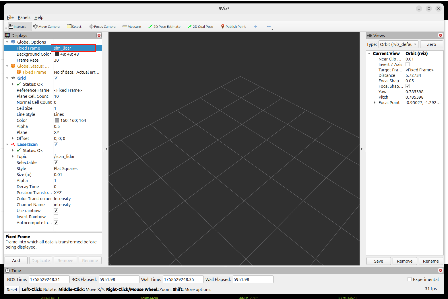
Task: Click the Add display button
Action: coord(16,261)
